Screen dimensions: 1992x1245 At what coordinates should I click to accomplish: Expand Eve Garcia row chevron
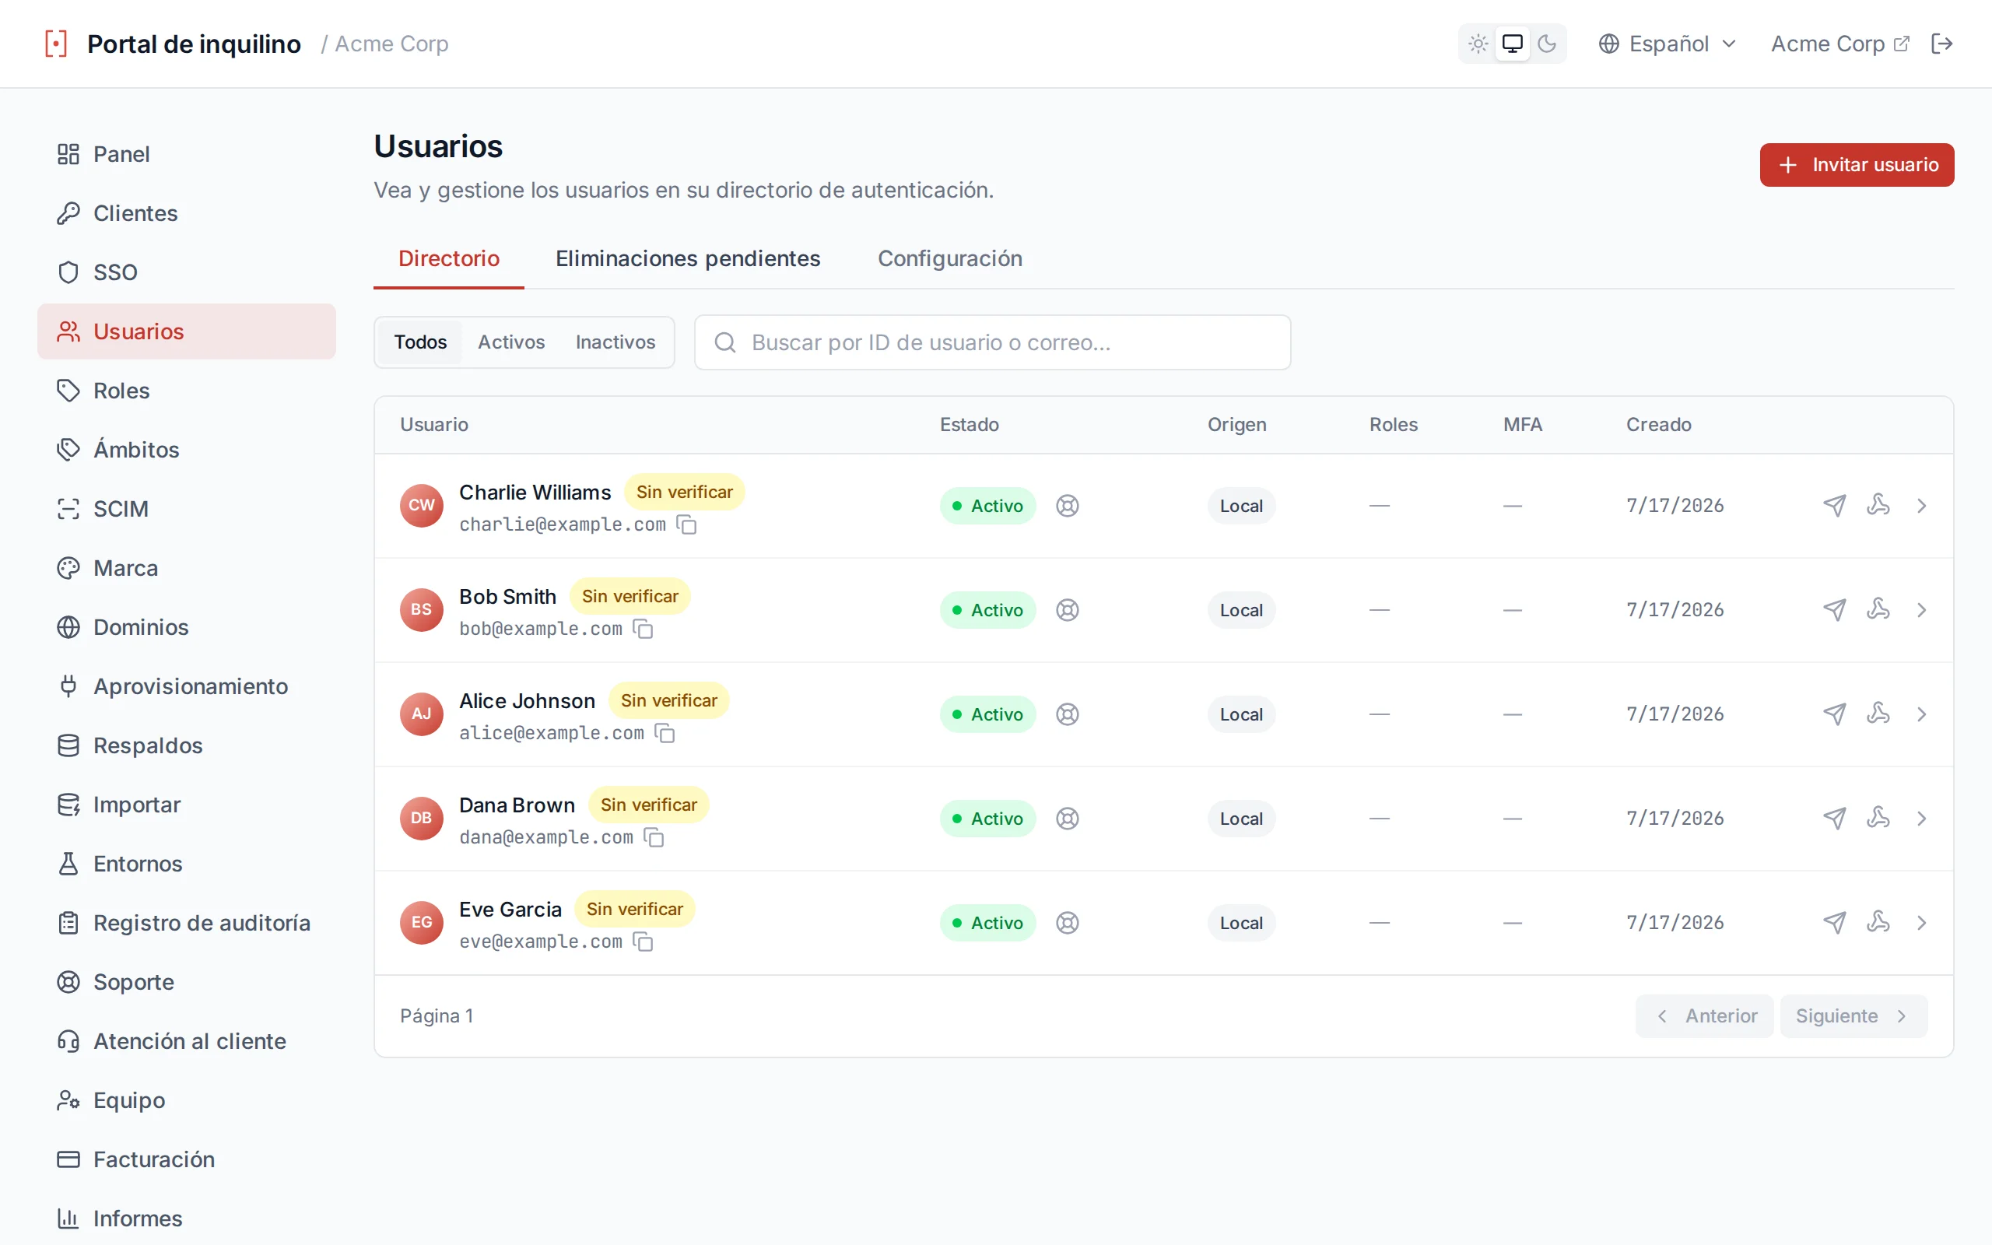[1921, 922]
